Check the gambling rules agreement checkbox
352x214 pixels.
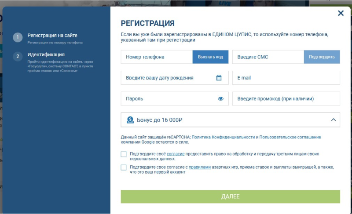pyautogui.click(x=124, y=167)
